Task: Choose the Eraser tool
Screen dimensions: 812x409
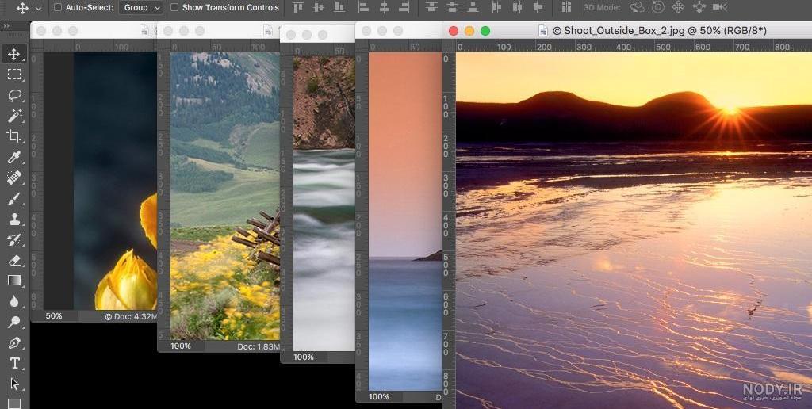Action: point(14,260)
